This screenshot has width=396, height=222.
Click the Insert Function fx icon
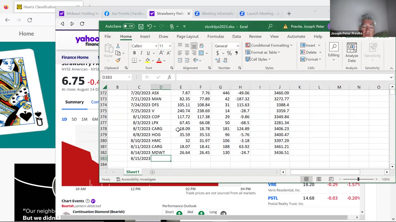[170, 77]
